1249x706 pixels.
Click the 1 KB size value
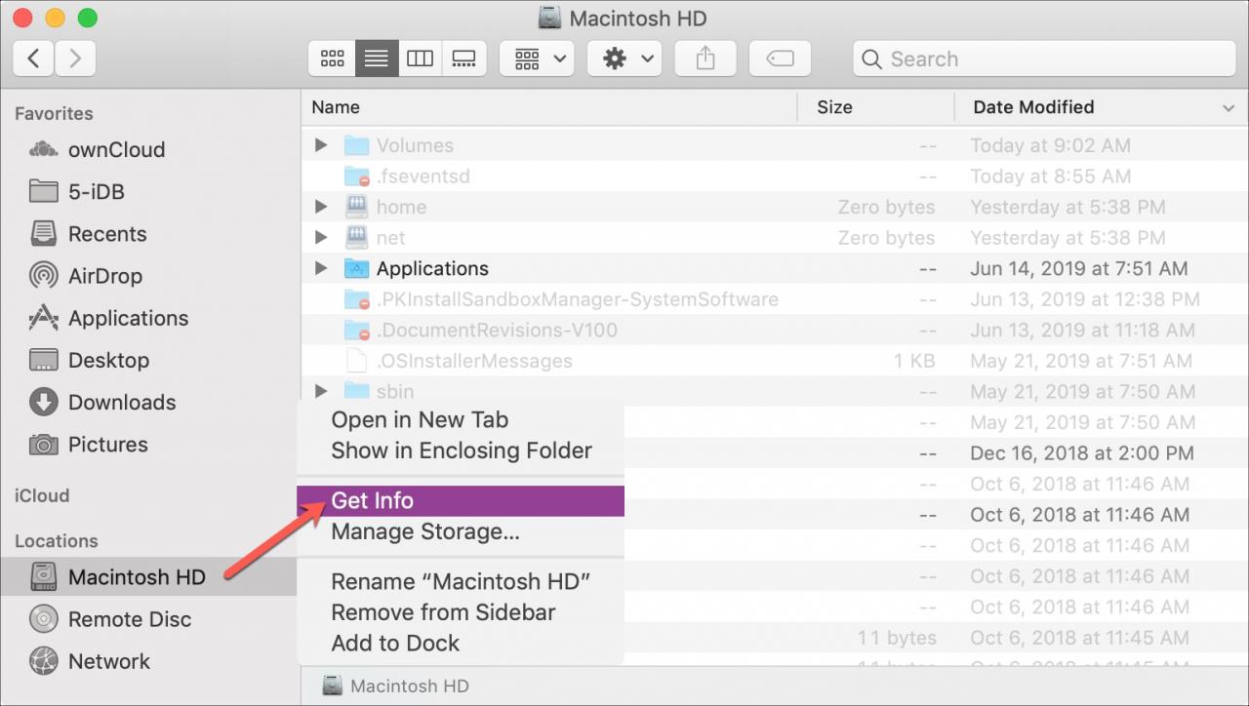[x=914, y=361]
